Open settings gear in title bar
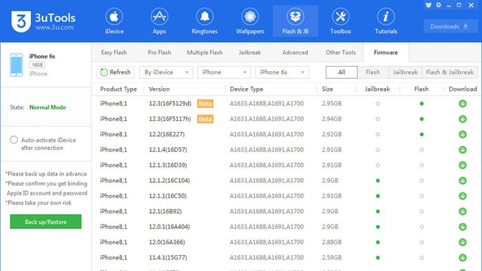The image size is (482, 271). [x=439, y=5]
